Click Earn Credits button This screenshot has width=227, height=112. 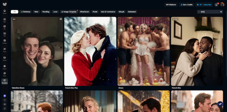186,5
